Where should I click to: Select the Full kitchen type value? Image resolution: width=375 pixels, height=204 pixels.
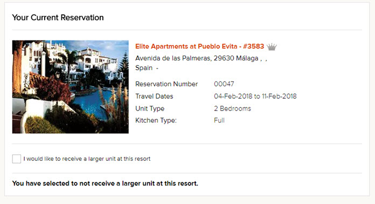tap(219, 120)
